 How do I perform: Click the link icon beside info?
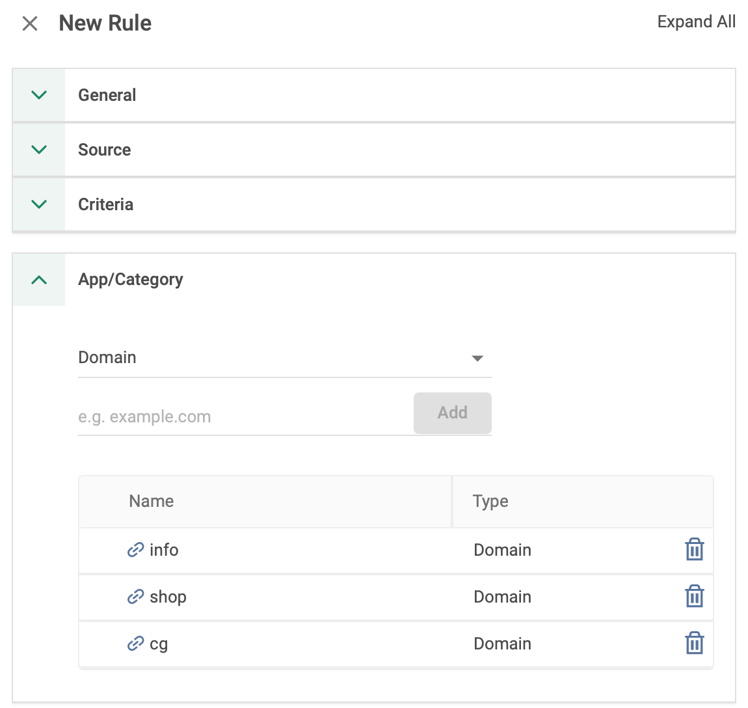pyautogui.click(x=135, y=550)
